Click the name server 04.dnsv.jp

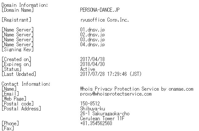click(x=92, y=44)
